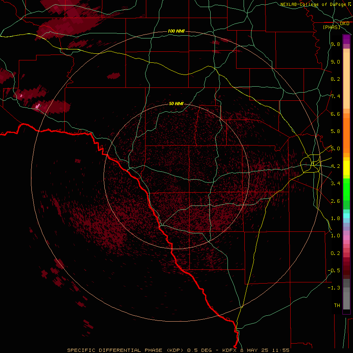Pick the bright green segment of color bar
This screenshot has width=353, height=353.
pos(346,189)
